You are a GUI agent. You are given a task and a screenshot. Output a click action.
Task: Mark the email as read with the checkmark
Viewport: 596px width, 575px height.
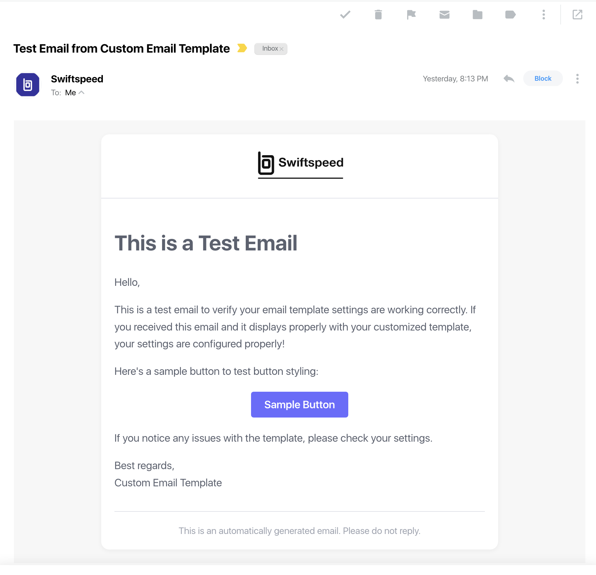point(345,15)
